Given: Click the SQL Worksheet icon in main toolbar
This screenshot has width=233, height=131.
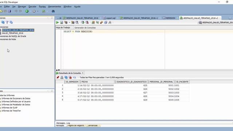Looking at the screenshot, I should click(x=44, y=11).
